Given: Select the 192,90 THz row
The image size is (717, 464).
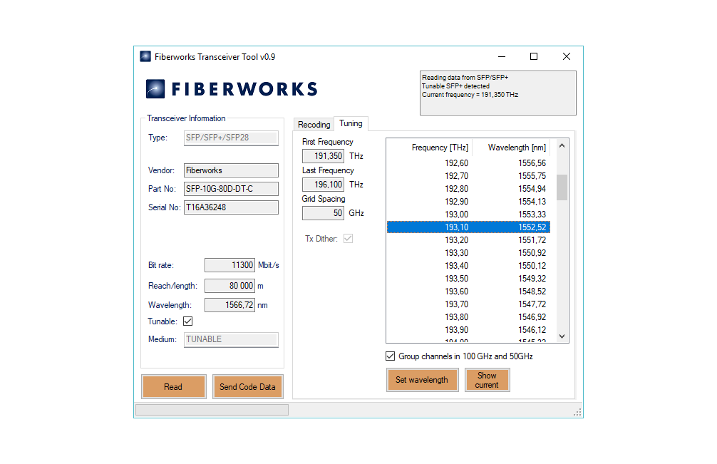Looking at the screenshot, I should tap(468, 202).
